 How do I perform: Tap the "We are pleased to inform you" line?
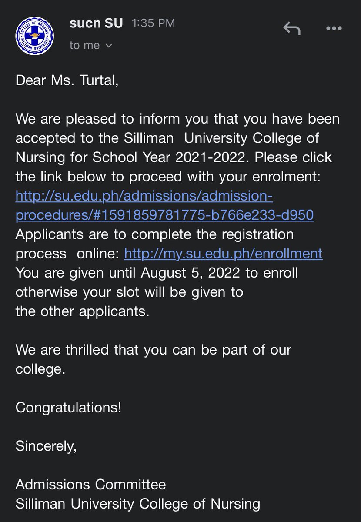tap(177, 119)
